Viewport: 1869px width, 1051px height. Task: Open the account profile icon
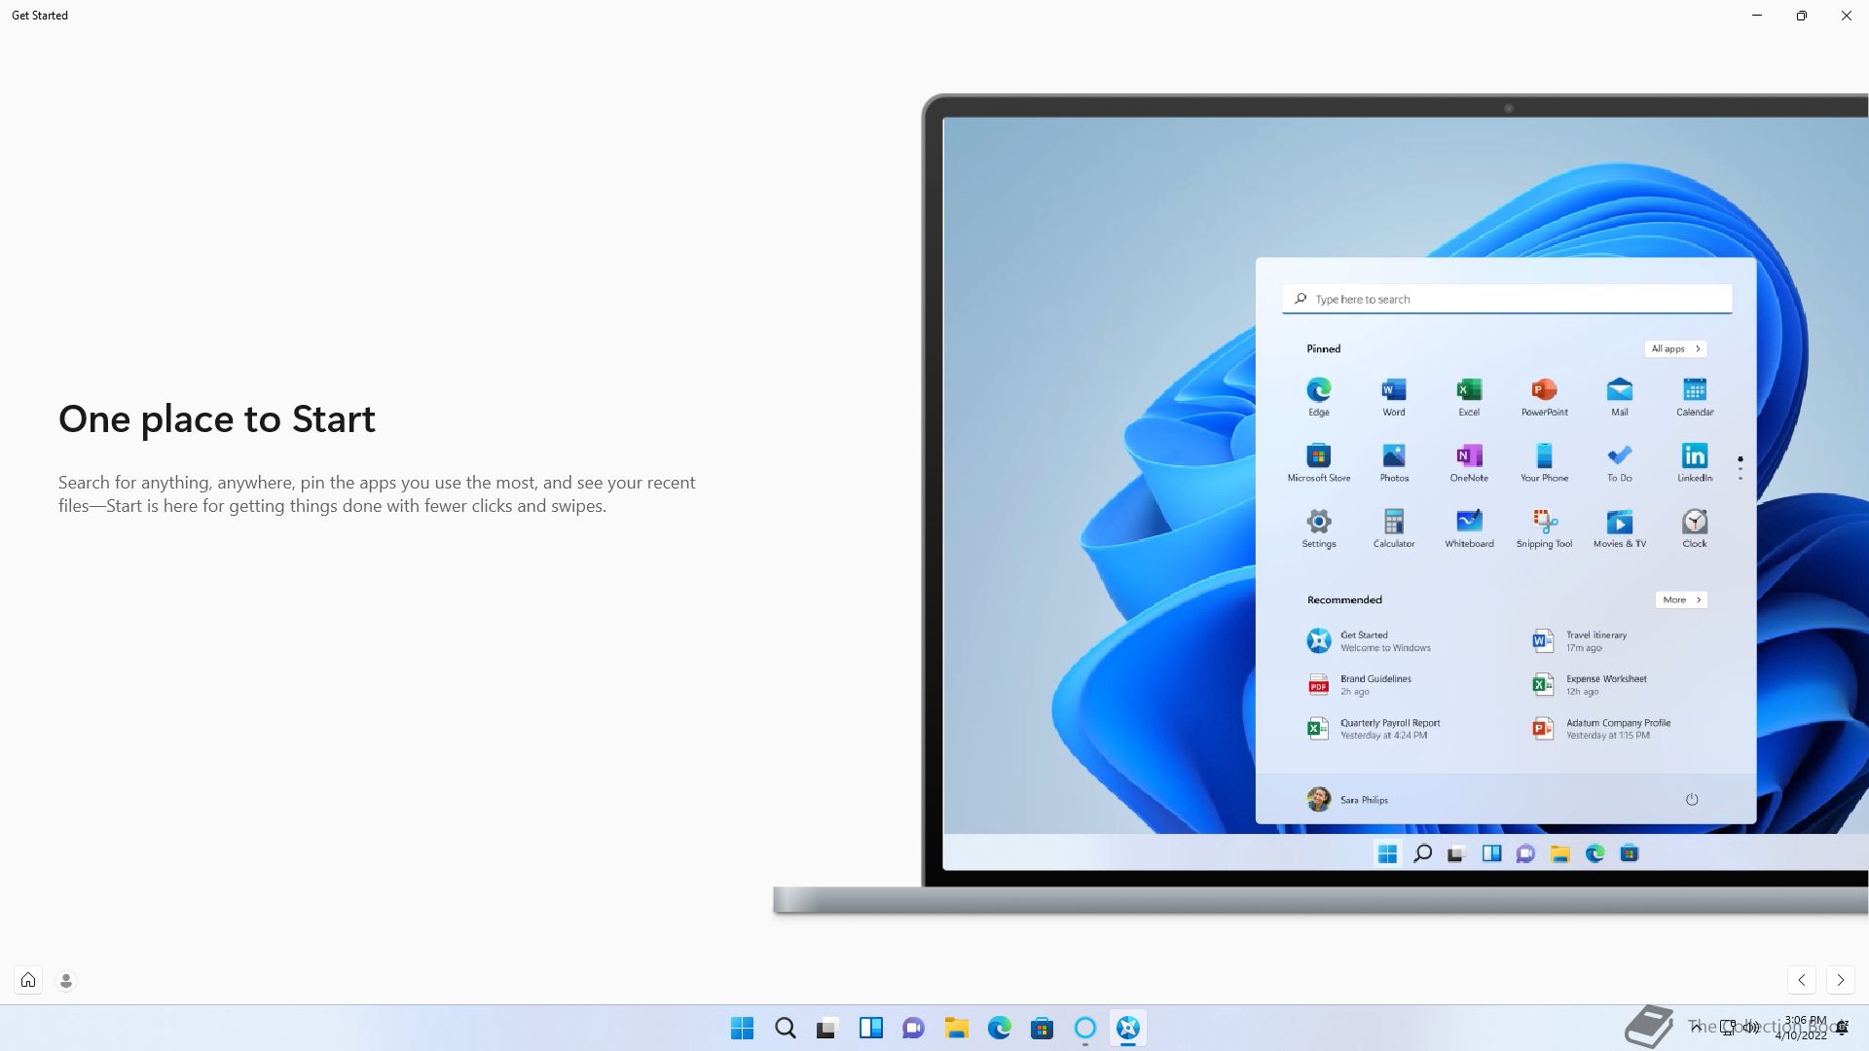coord(66,980)
